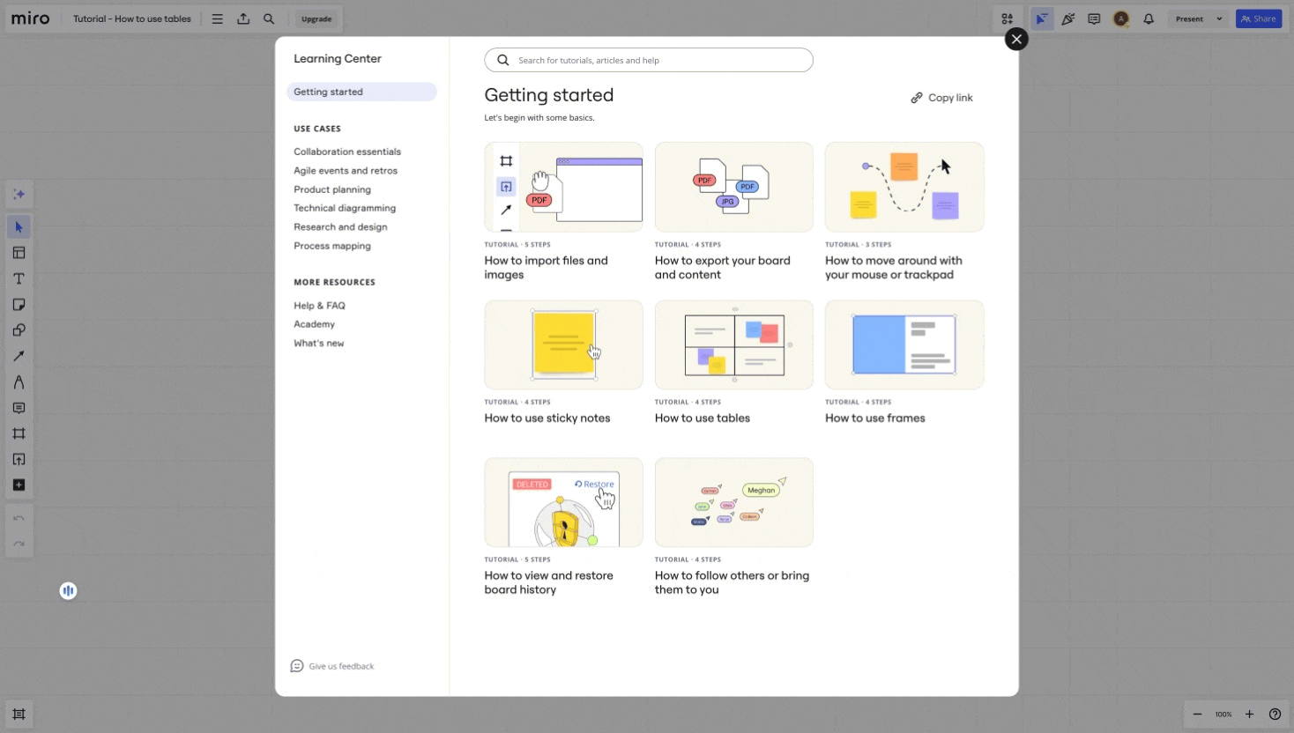
Task: Open the Comment tool
Action: coord(19,407)
